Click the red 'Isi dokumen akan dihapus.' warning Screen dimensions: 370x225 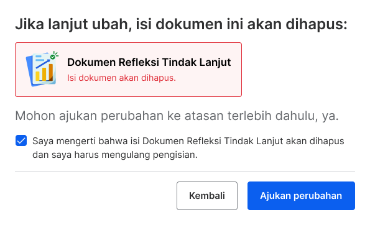(x=121, y=78)
